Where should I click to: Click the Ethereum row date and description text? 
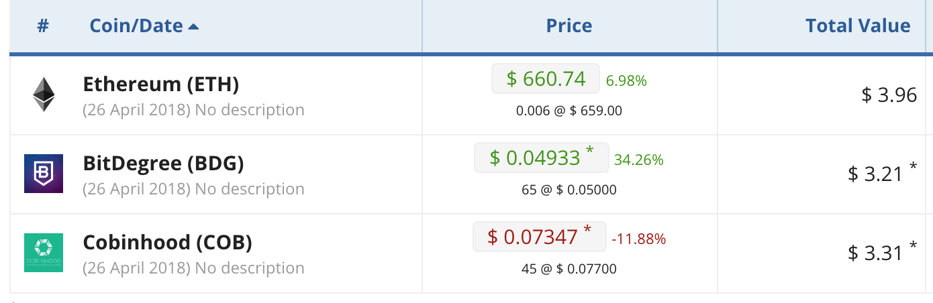pyautogui.click(x=193, y=109)
